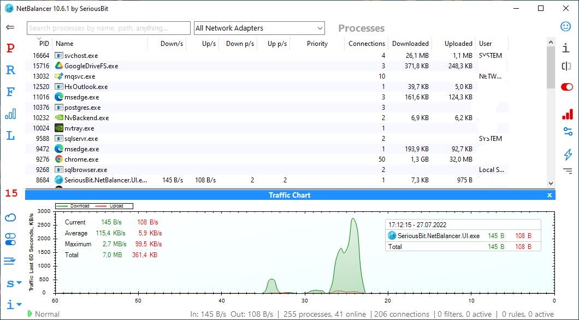
Task: Select the SeriousBit.NetBalancer.UI.e... process row
Action: click(x=267, y=180)
